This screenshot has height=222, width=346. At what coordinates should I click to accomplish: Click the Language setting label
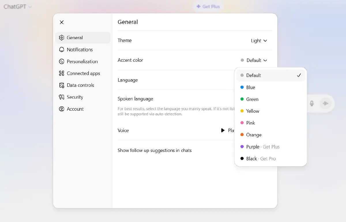128,80
